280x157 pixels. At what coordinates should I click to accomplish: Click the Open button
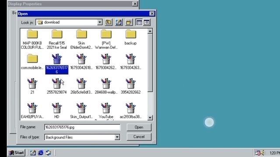pos(139,127)
